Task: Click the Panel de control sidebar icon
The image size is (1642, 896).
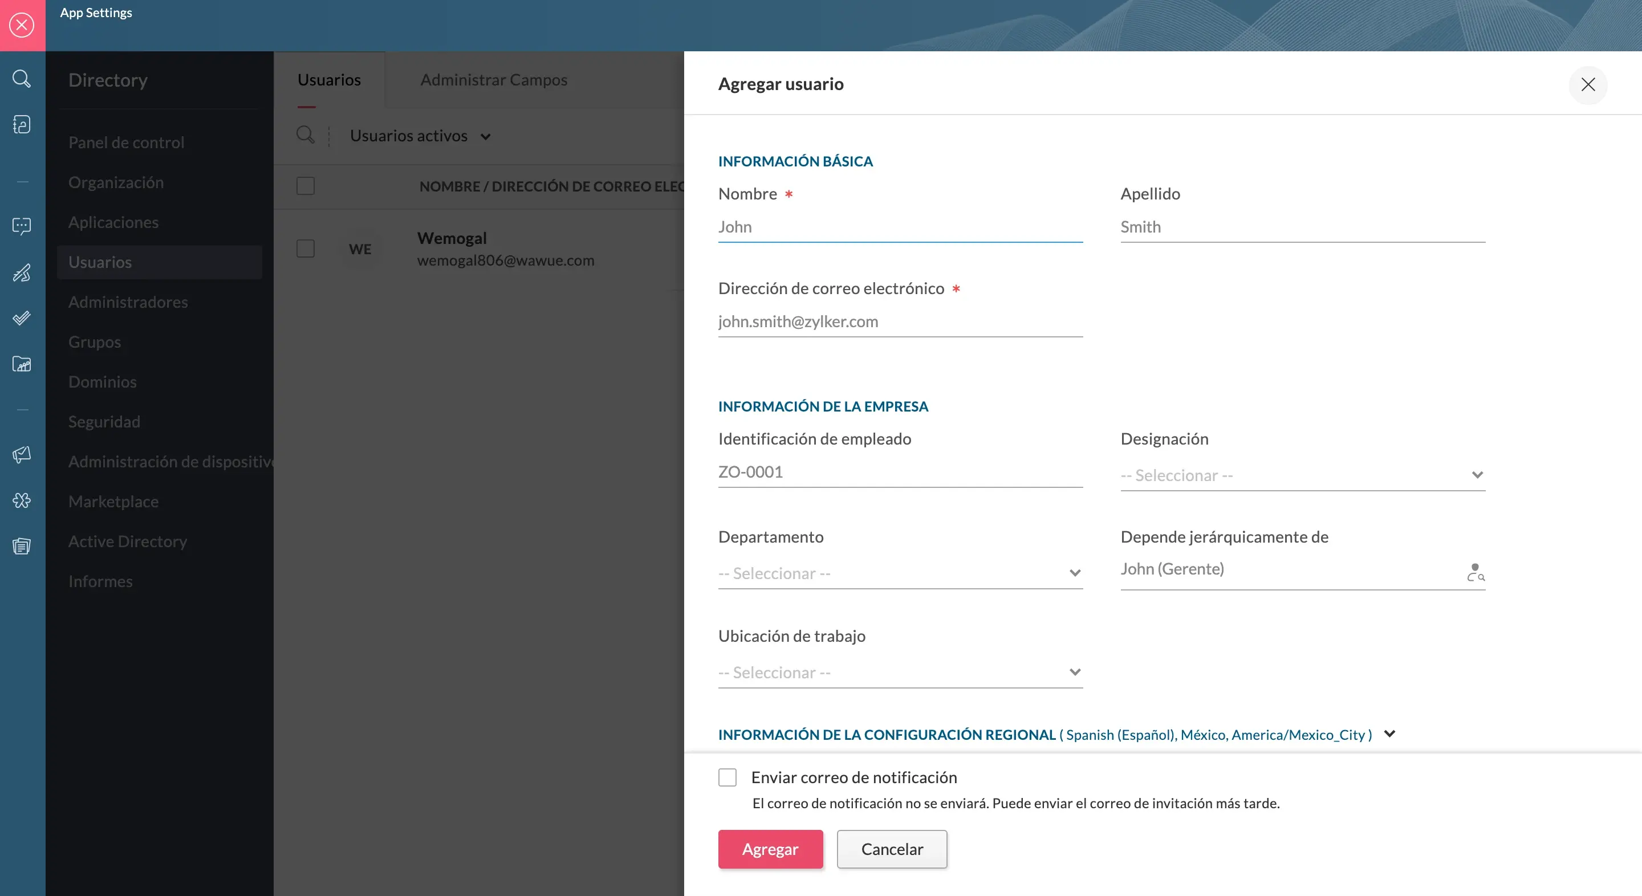Action: (x=126, y=141)
